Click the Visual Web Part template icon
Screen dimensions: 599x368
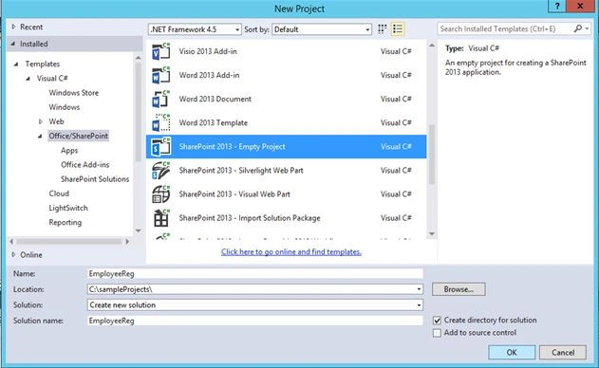coord(160,193)
